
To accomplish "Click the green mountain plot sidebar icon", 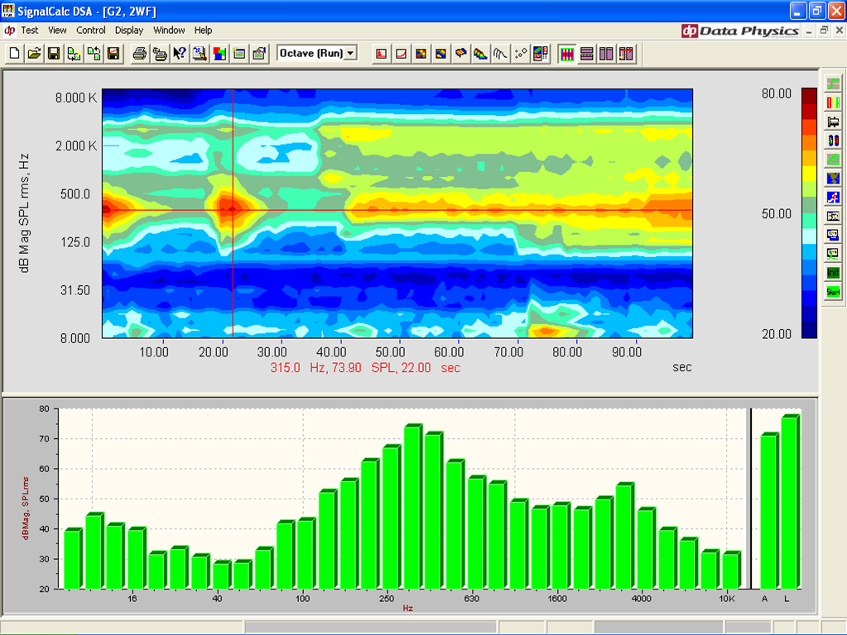I will [833, 159].
